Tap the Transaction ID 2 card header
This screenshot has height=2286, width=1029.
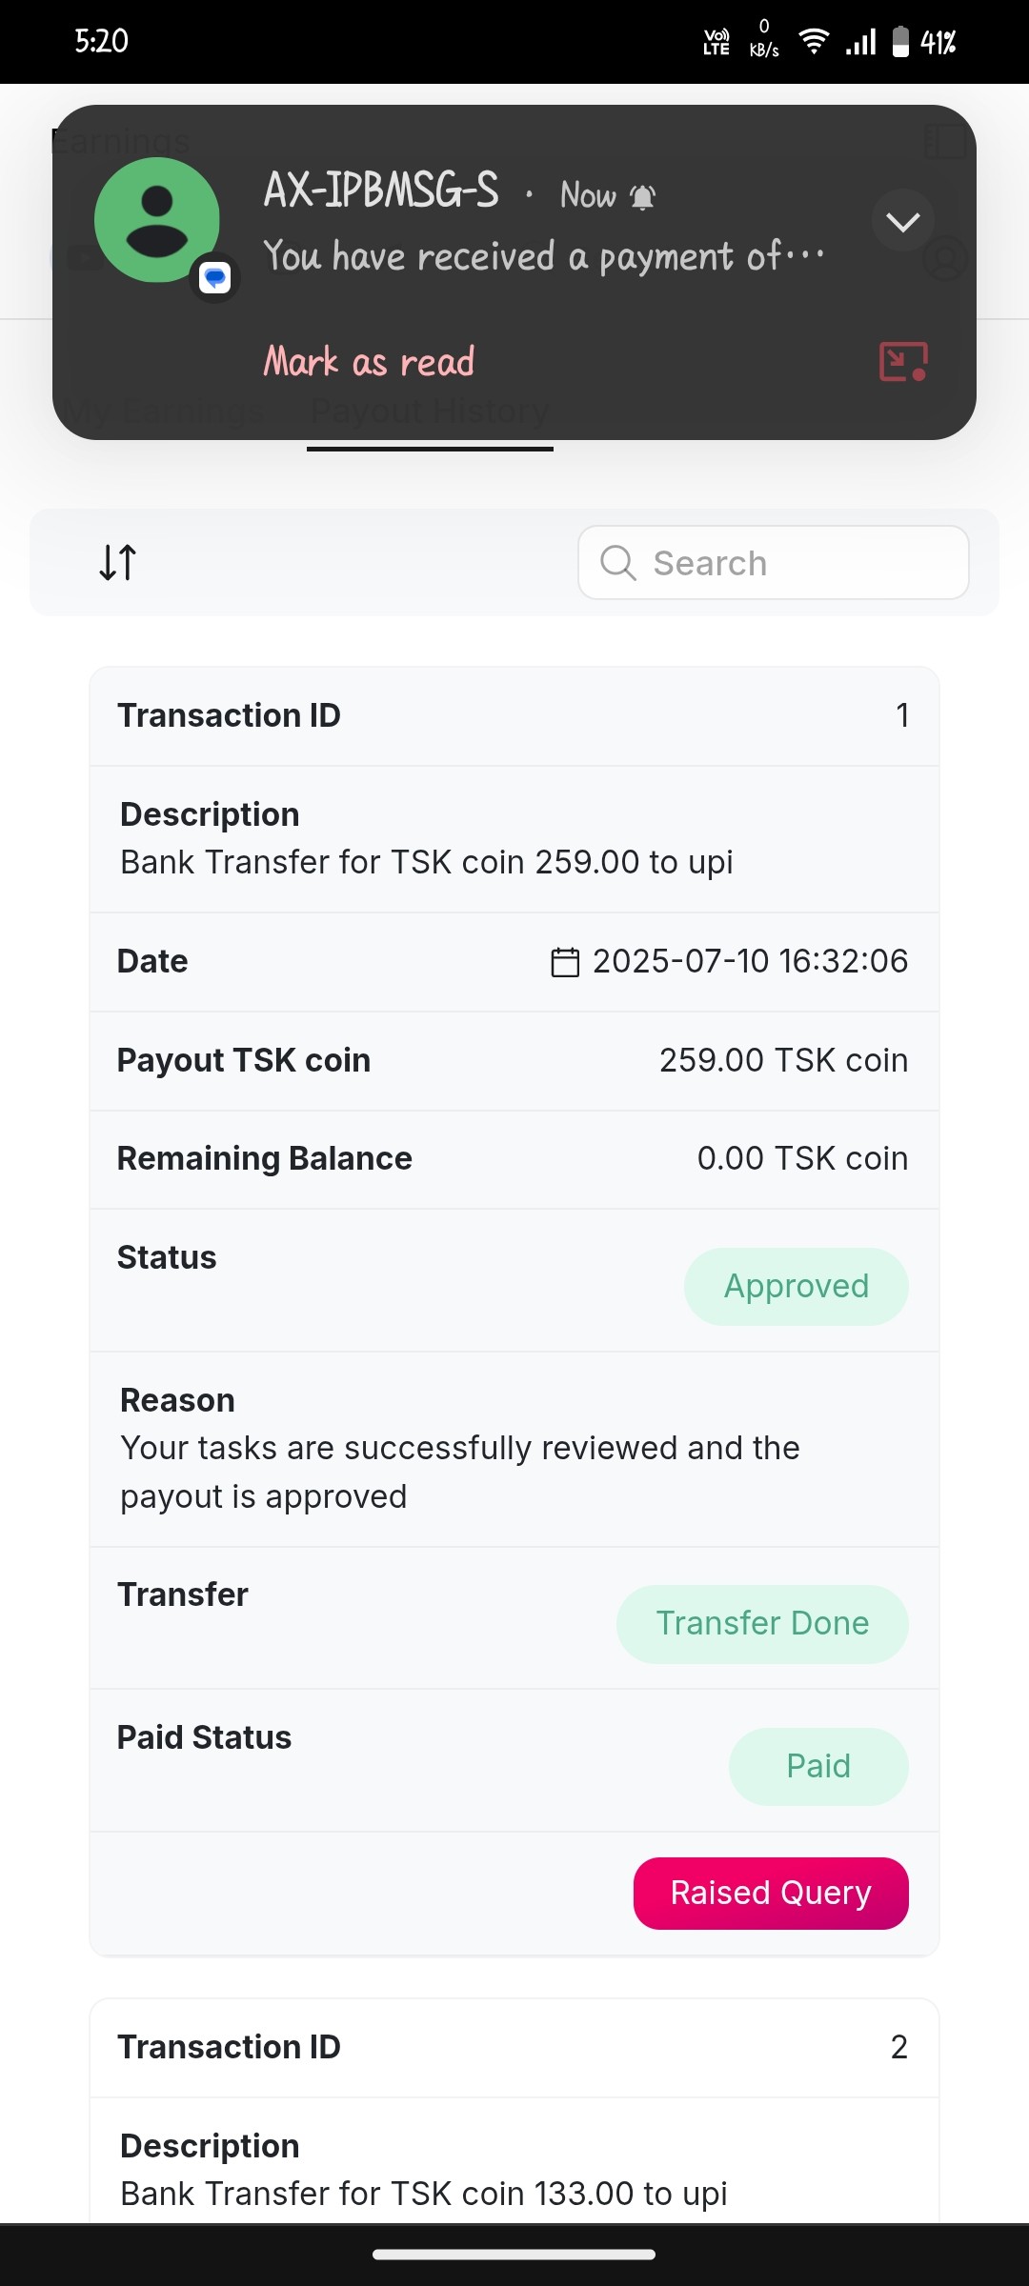coord(514,2047)
